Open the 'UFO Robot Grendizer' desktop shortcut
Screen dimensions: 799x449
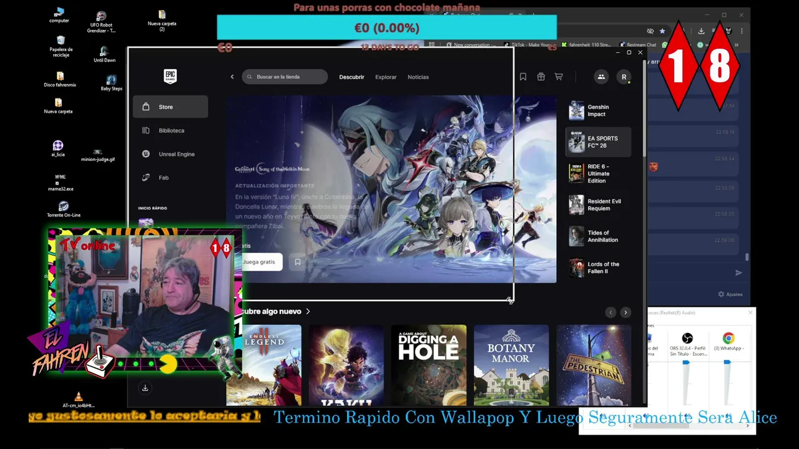101,22
